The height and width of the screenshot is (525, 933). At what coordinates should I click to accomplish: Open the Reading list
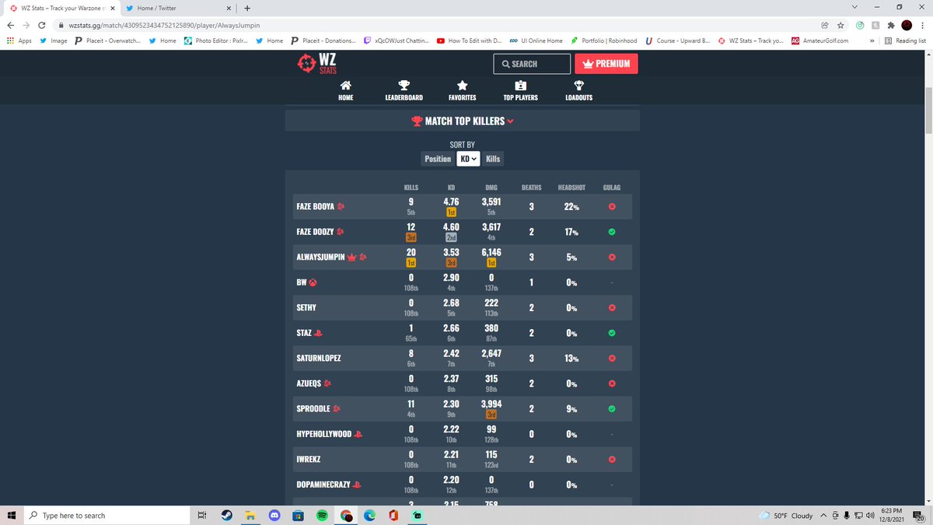(x=905, y=40)
